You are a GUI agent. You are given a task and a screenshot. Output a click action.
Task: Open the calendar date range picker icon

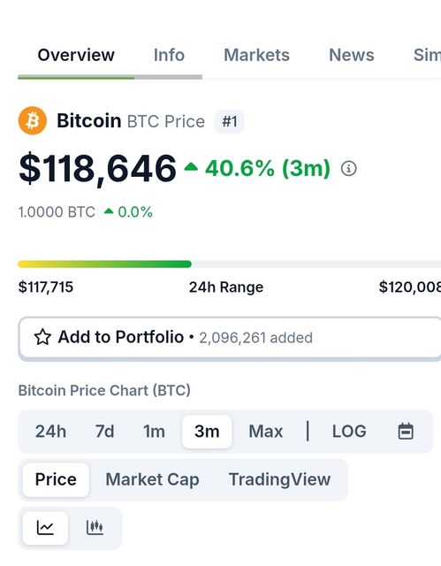406,431
